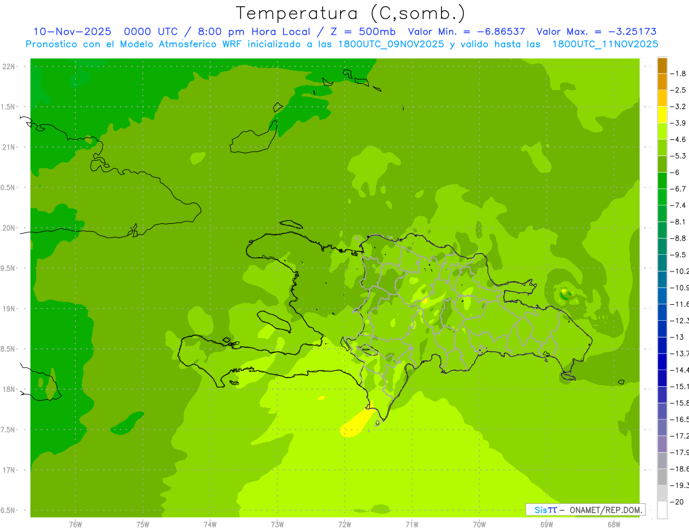Click the "-20" color scale label
Viewport: 689px width, 532px height.
click(677, 502)
